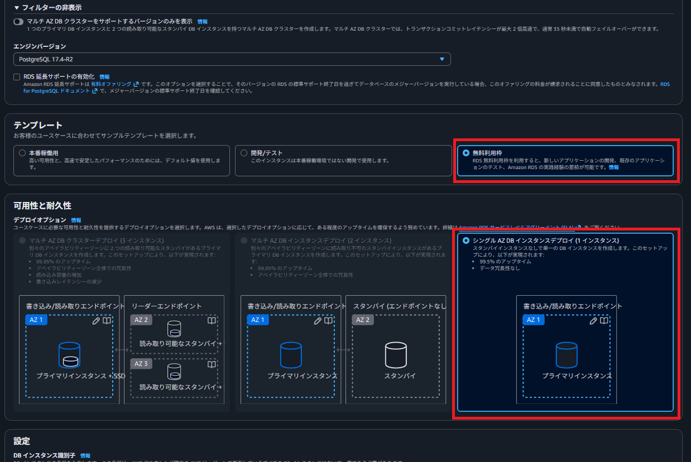Open the エンジンバージョン dropdown showing PostgreSQL 17.4-R2
The height and width of the screenshot is (462, 691).
click(x=442, y=59)
